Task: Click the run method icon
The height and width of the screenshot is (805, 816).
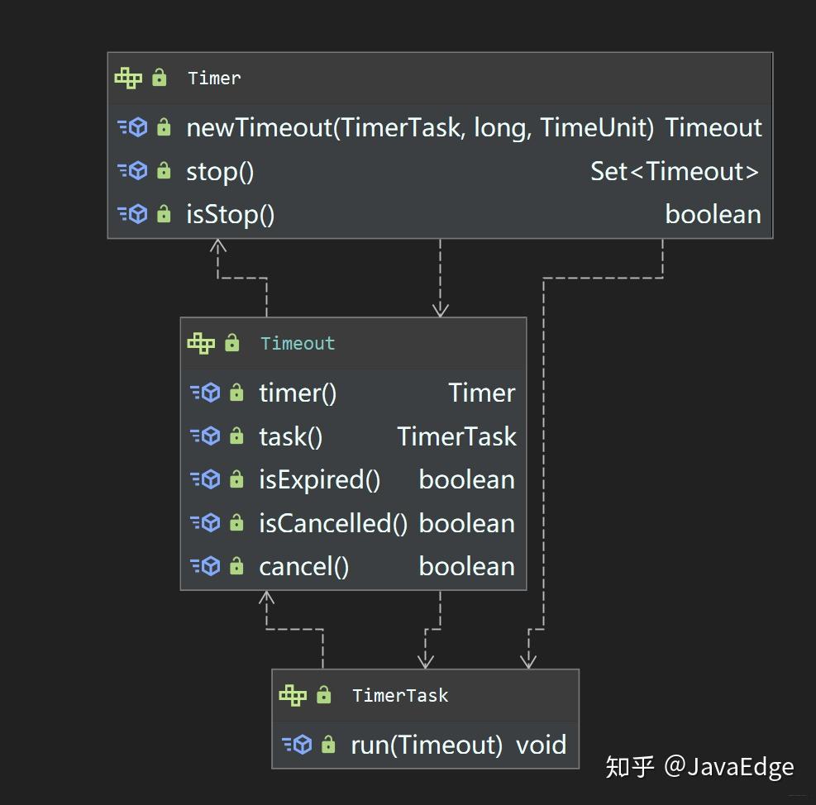Action: 297,745
